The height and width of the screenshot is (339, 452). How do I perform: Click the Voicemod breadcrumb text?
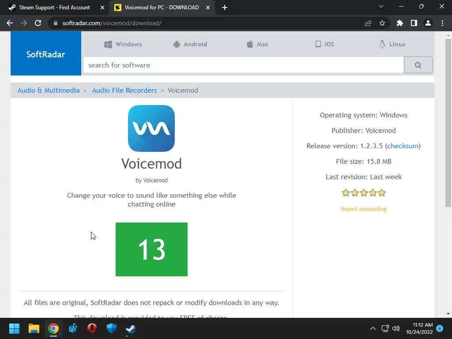[x=183, y=90]
